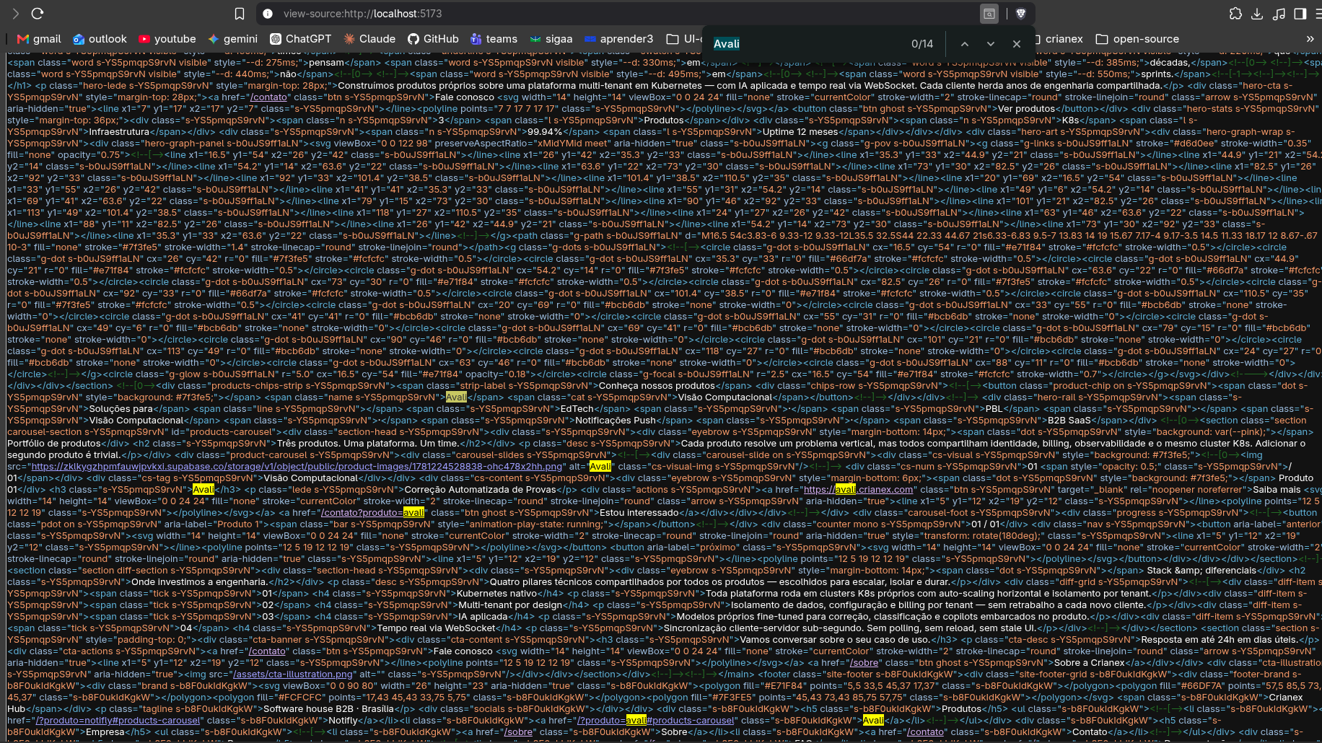Open the ChatGPT bookmark

click(x=300, y=39)
